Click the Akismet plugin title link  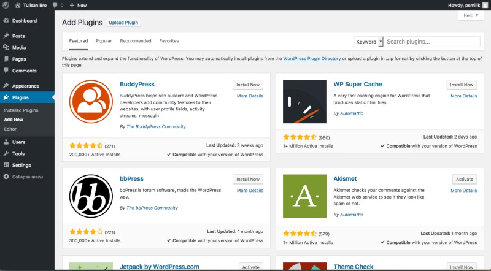(345, 178)
